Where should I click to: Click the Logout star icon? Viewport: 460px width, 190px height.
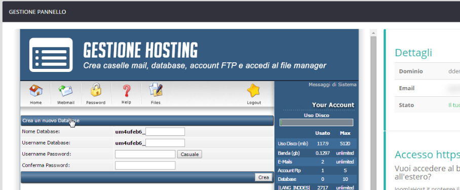pyautogui.click(x=253, y=91)
